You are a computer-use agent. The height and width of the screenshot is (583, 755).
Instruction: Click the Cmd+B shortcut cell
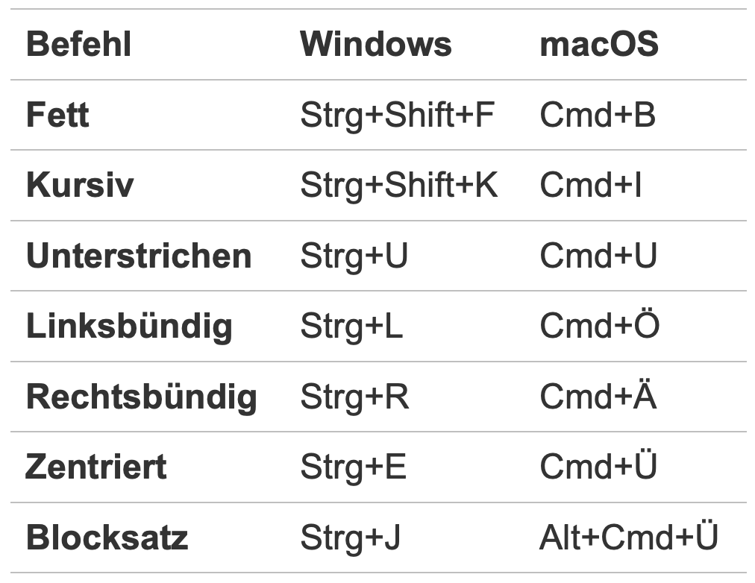tap(597, 116)
